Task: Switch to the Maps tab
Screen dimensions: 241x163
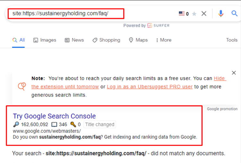Action: point(138,40)
